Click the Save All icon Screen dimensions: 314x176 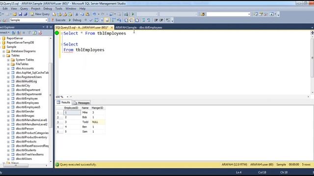coord(26,14)
